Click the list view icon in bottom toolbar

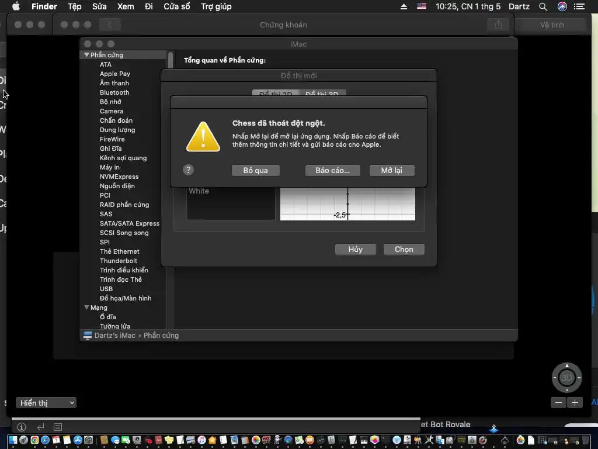click(x=58, y=427)
